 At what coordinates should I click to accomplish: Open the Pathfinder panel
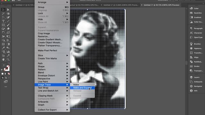[196, 62]
